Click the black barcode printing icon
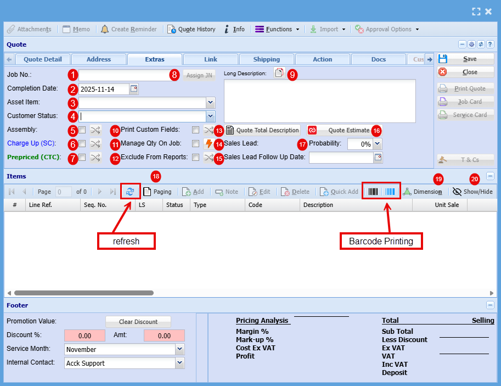The image size is (501, 386). [x=373, y=192]
